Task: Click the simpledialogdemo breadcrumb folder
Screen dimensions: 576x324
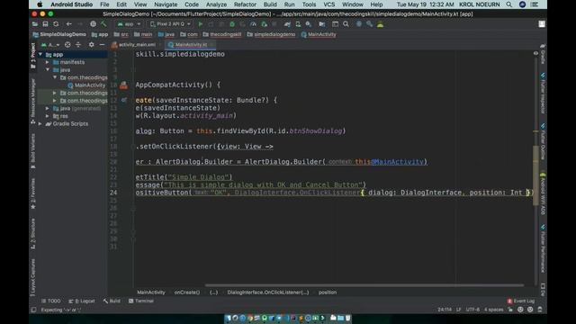Action: tap(271, 34)
